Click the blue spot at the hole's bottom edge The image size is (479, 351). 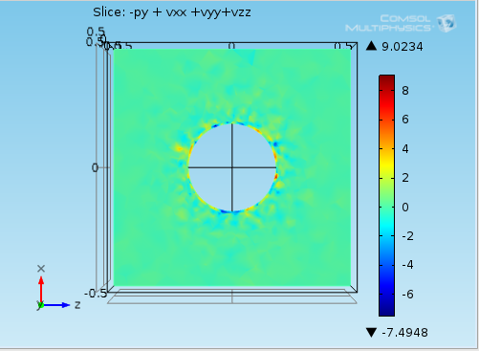pos(228,211)
